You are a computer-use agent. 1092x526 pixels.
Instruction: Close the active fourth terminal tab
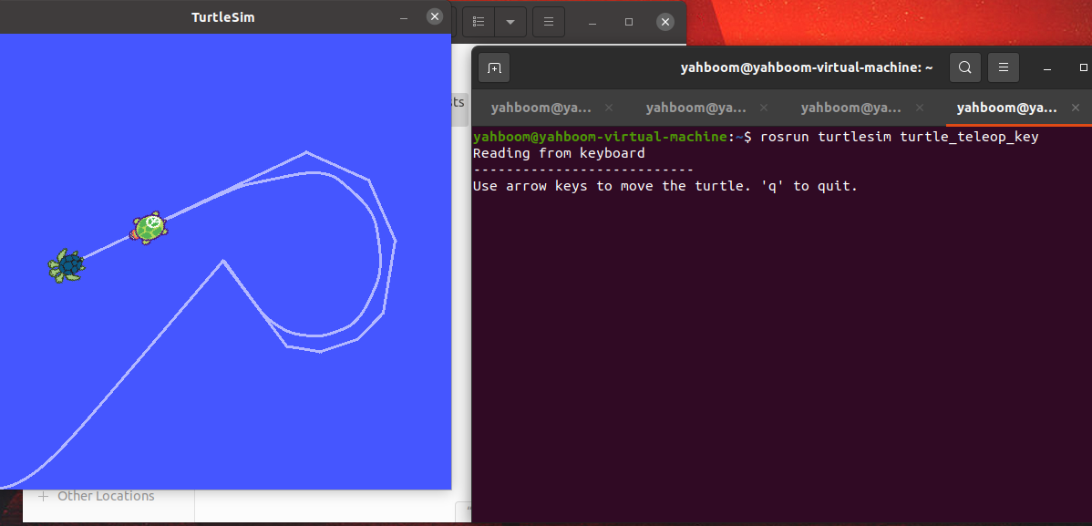tap(1076, 108)
